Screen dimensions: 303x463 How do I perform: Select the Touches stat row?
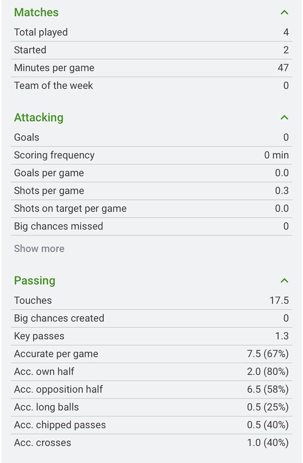click(151, 300)
